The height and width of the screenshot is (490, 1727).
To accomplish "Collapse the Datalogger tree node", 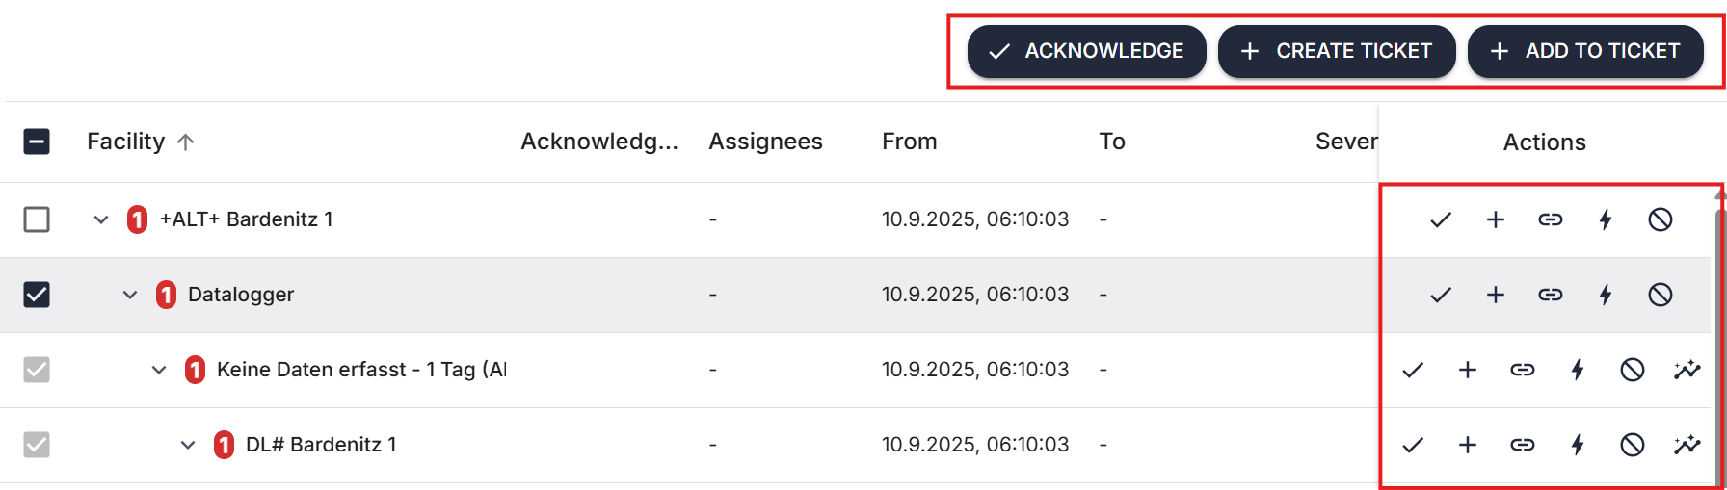I will click(x=130, y=295).
